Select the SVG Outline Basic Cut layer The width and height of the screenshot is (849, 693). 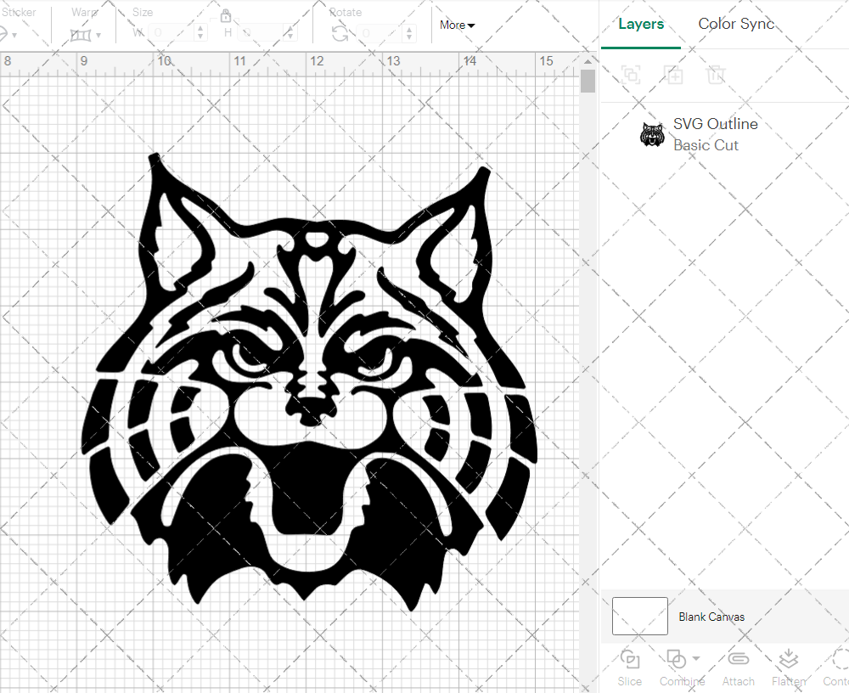coord(716,133)
